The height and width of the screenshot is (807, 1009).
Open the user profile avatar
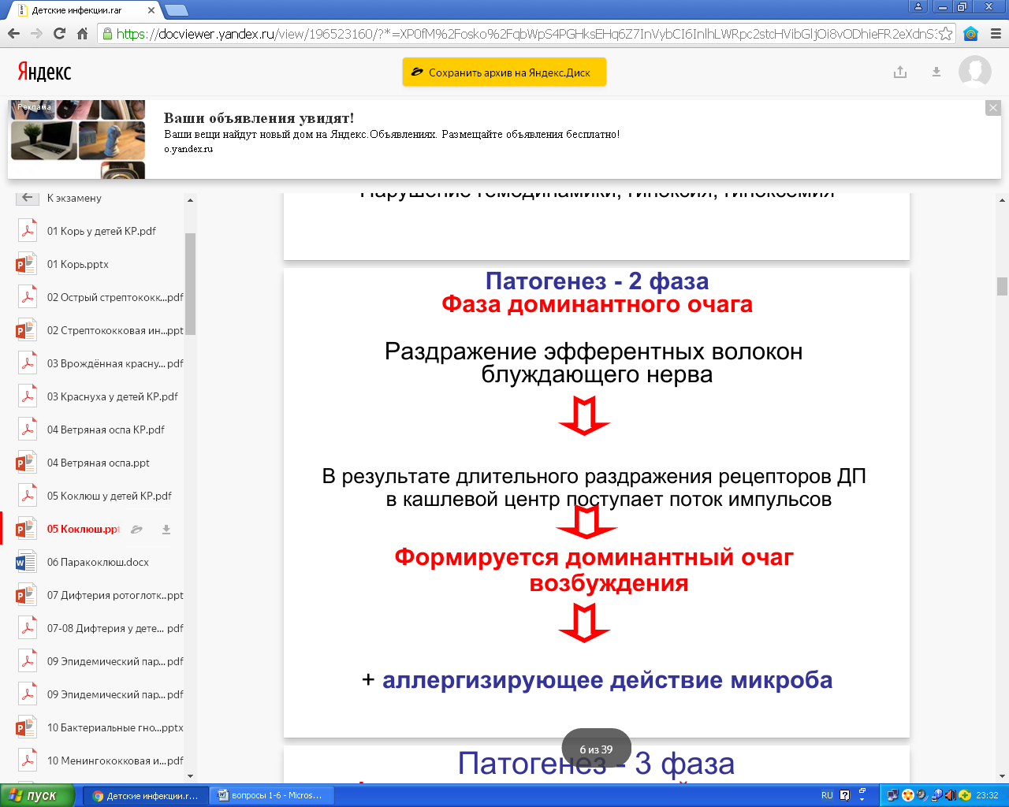(x=975, y=72)
